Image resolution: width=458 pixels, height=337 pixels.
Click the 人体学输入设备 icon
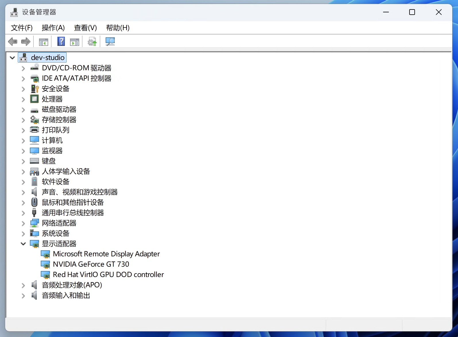coord(34,172)
